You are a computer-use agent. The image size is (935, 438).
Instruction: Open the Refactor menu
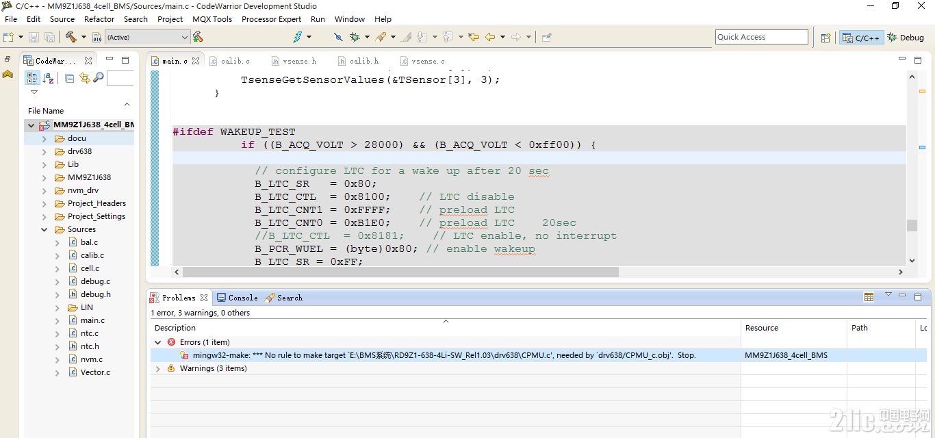pos(99,19)
